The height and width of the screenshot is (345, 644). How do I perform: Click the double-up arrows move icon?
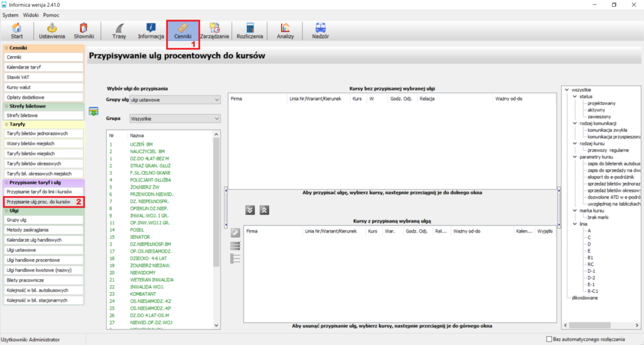[264, 211]
